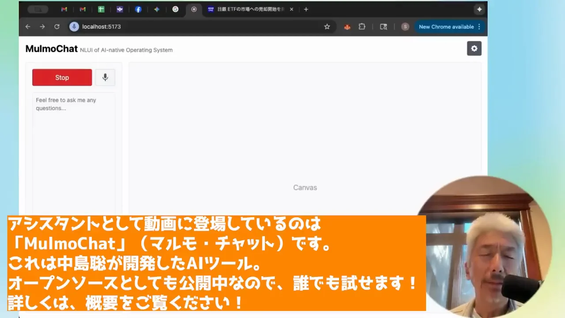The image size is (565, 318).
Task: Open the Chrome profile avatar "S"
Action: (405, 26)
